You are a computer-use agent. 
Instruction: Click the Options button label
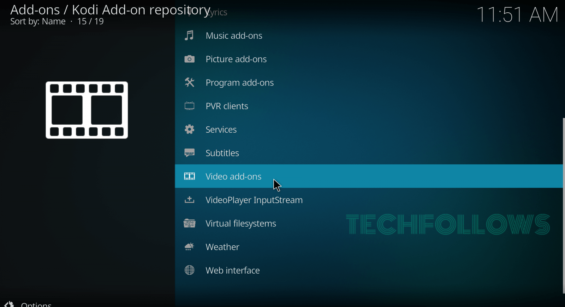click(36, 305)
